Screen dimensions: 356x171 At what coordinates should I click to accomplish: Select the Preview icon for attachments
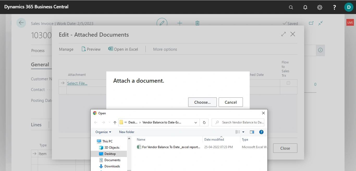pyautogui.click(x=83, y=49)
